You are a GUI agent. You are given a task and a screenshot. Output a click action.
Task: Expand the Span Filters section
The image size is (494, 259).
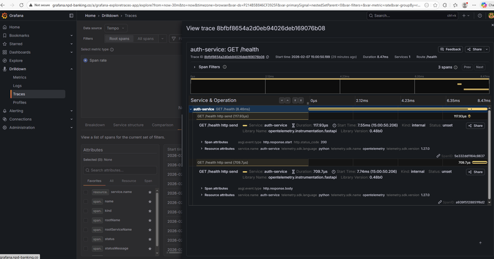click(x=195, y=67)
